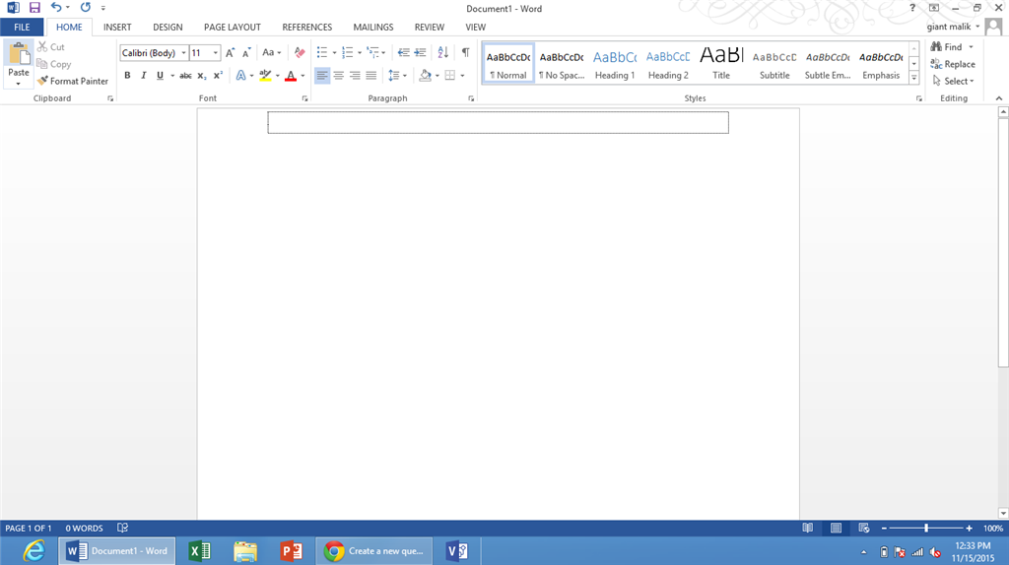Open Font dialog launcher in Font group
Image resolution: width=1009 pixels, height=565 pixels.
(x=305, y=99)
